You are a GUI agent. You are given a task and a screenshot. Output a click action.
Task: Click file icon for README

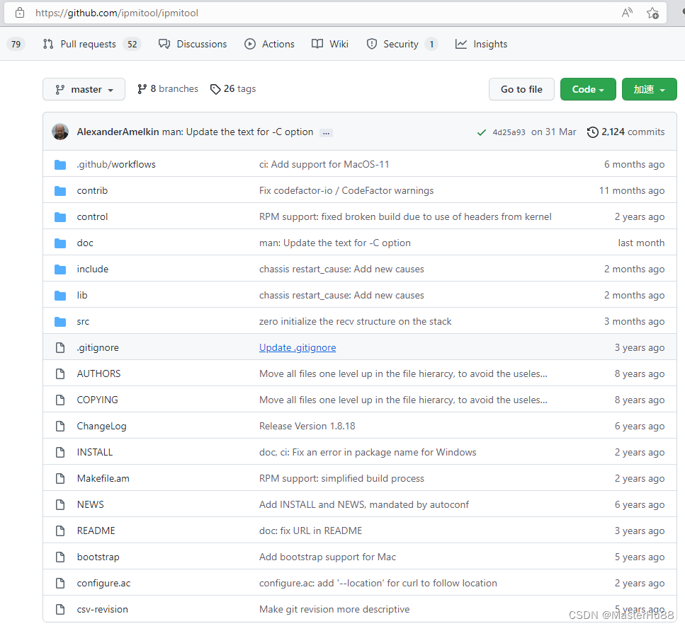point(60,531)
